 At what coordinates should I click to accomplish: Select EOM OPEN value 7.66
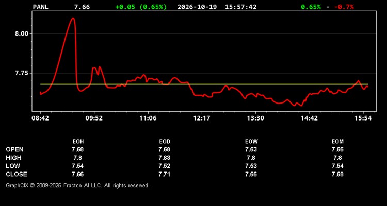337,149
